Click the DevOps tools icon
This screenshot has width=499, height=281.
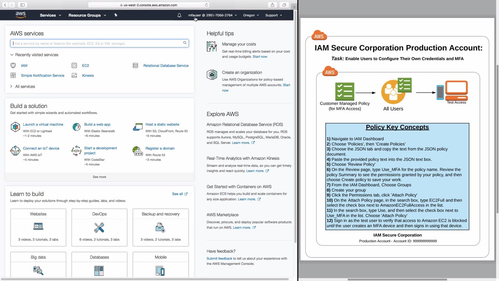pyautogui.click(x=99, y=227)
